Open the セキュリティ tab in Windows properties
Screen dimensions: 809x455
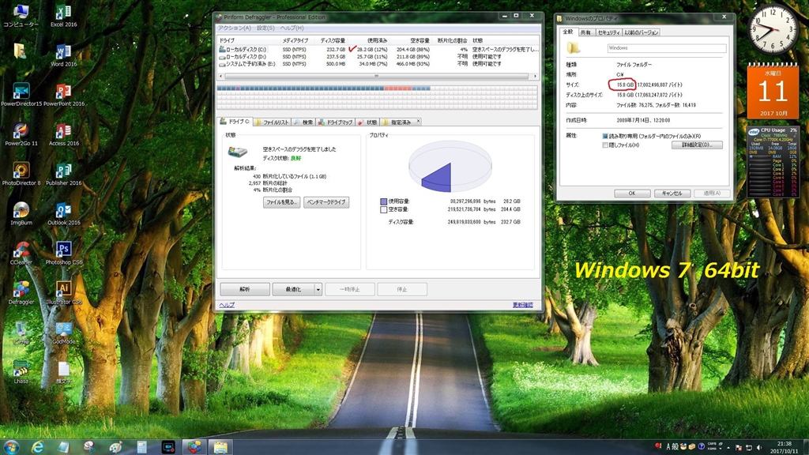coord(608,32)
